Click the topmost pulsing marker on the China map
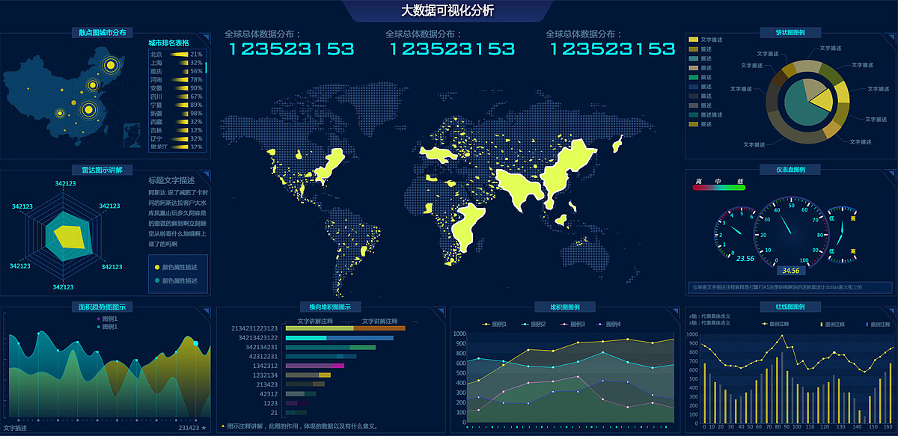 pyautogui.click(x=111, y=65)
